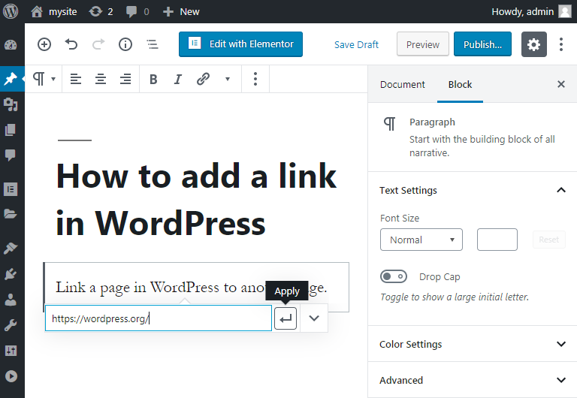Open Dashboard in admin sidebar
Viewport: 577px width, 398px height.
click(x=11, y=45)
